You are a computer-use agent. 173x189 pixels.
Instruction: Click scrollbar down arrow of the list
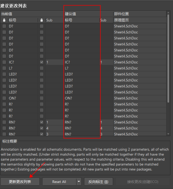[x=168, y=134]
